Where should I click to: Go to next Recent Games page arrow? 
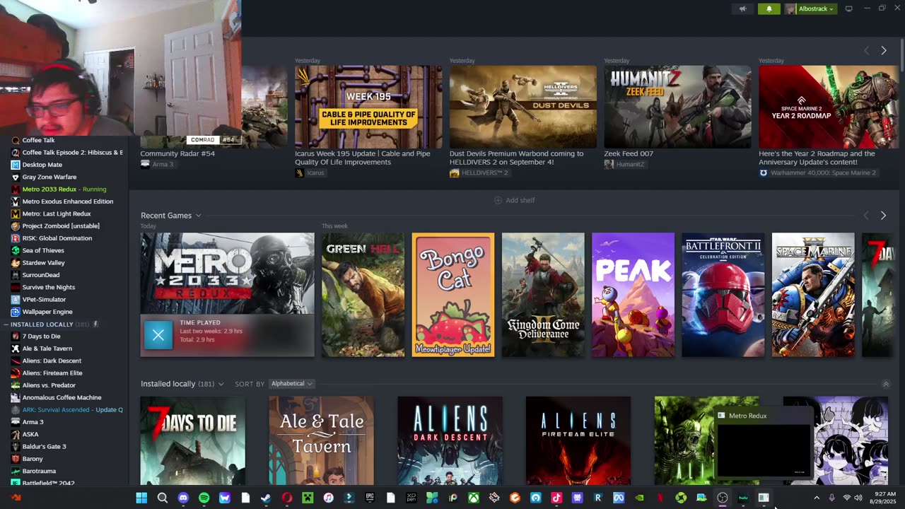[883, 216]
